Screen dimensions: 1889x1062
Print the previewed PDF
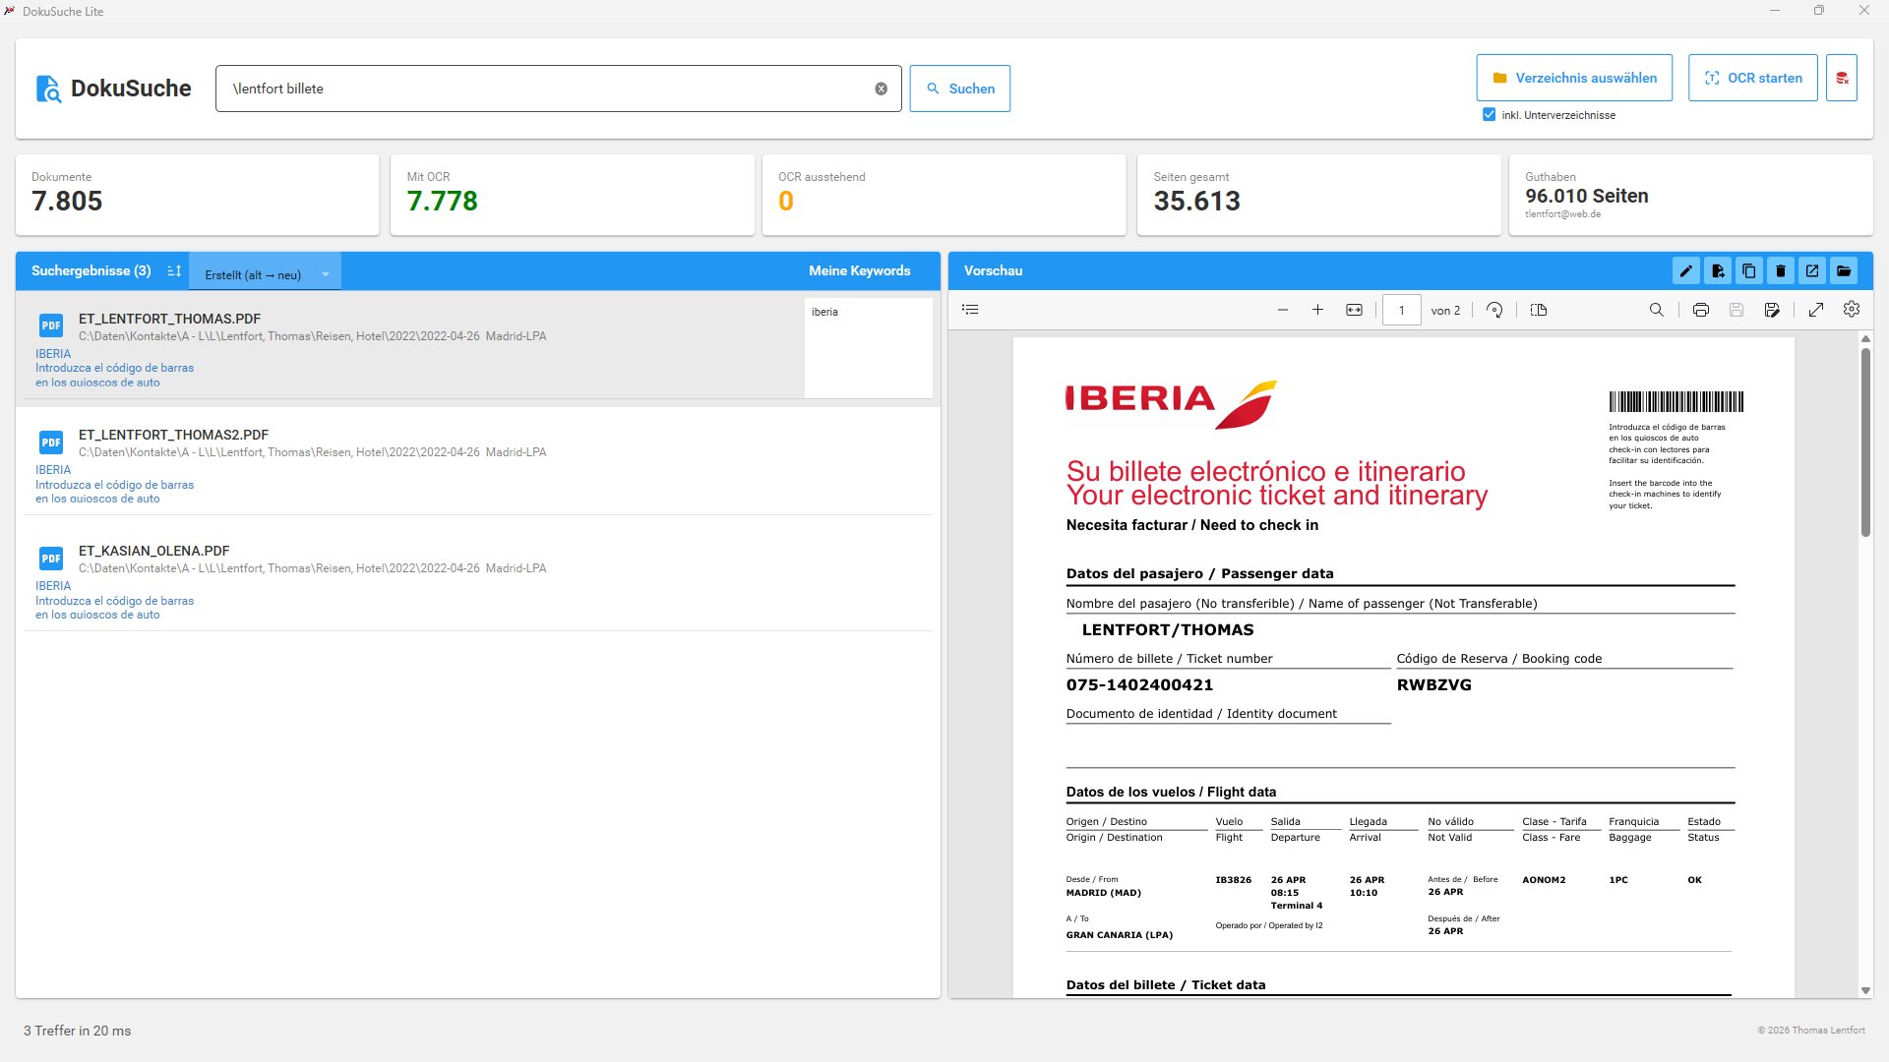pyautogui.click(x=1700, y=310)
